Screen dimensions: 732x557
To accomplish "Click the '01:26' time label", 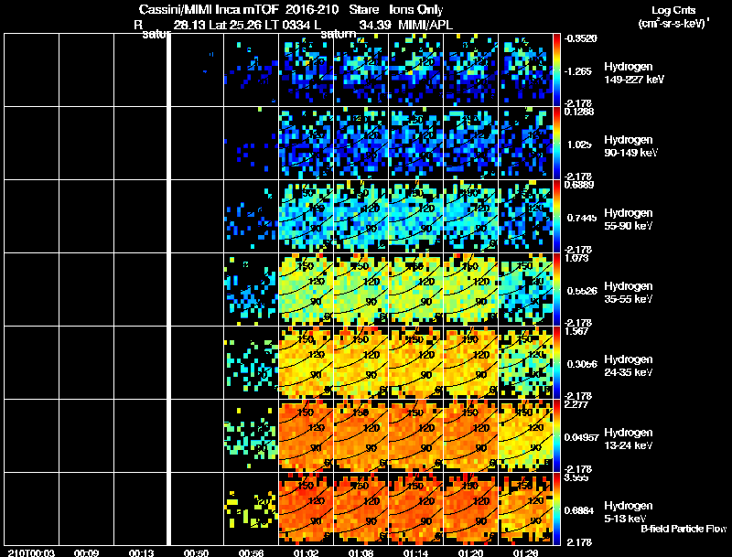I will tap(525, 552).
